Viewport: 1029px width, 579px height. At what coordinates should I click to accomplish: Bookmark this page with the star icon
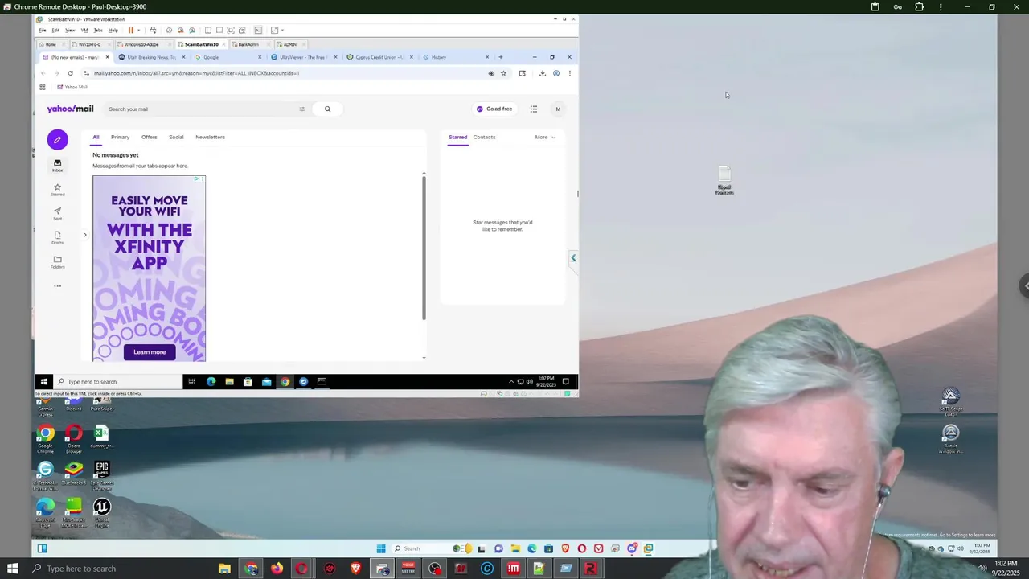pyautogui.click(x=503, y=73)
